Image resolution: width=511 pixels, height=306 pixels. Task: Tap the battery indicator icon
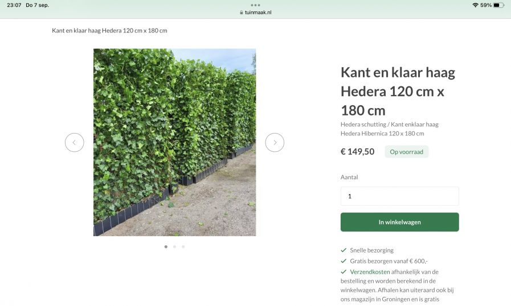point(498,5)
